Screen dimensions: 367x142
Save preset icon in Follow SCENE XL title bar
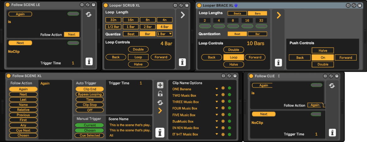(x=235, y=76)
